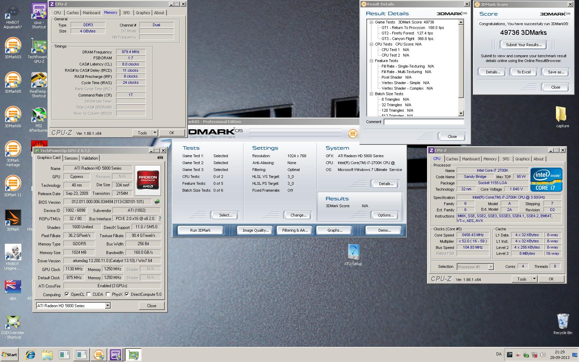579x362 pixels.
Task: Open the cpuz Shortcut desktop icon
Action: coord(39,16)
